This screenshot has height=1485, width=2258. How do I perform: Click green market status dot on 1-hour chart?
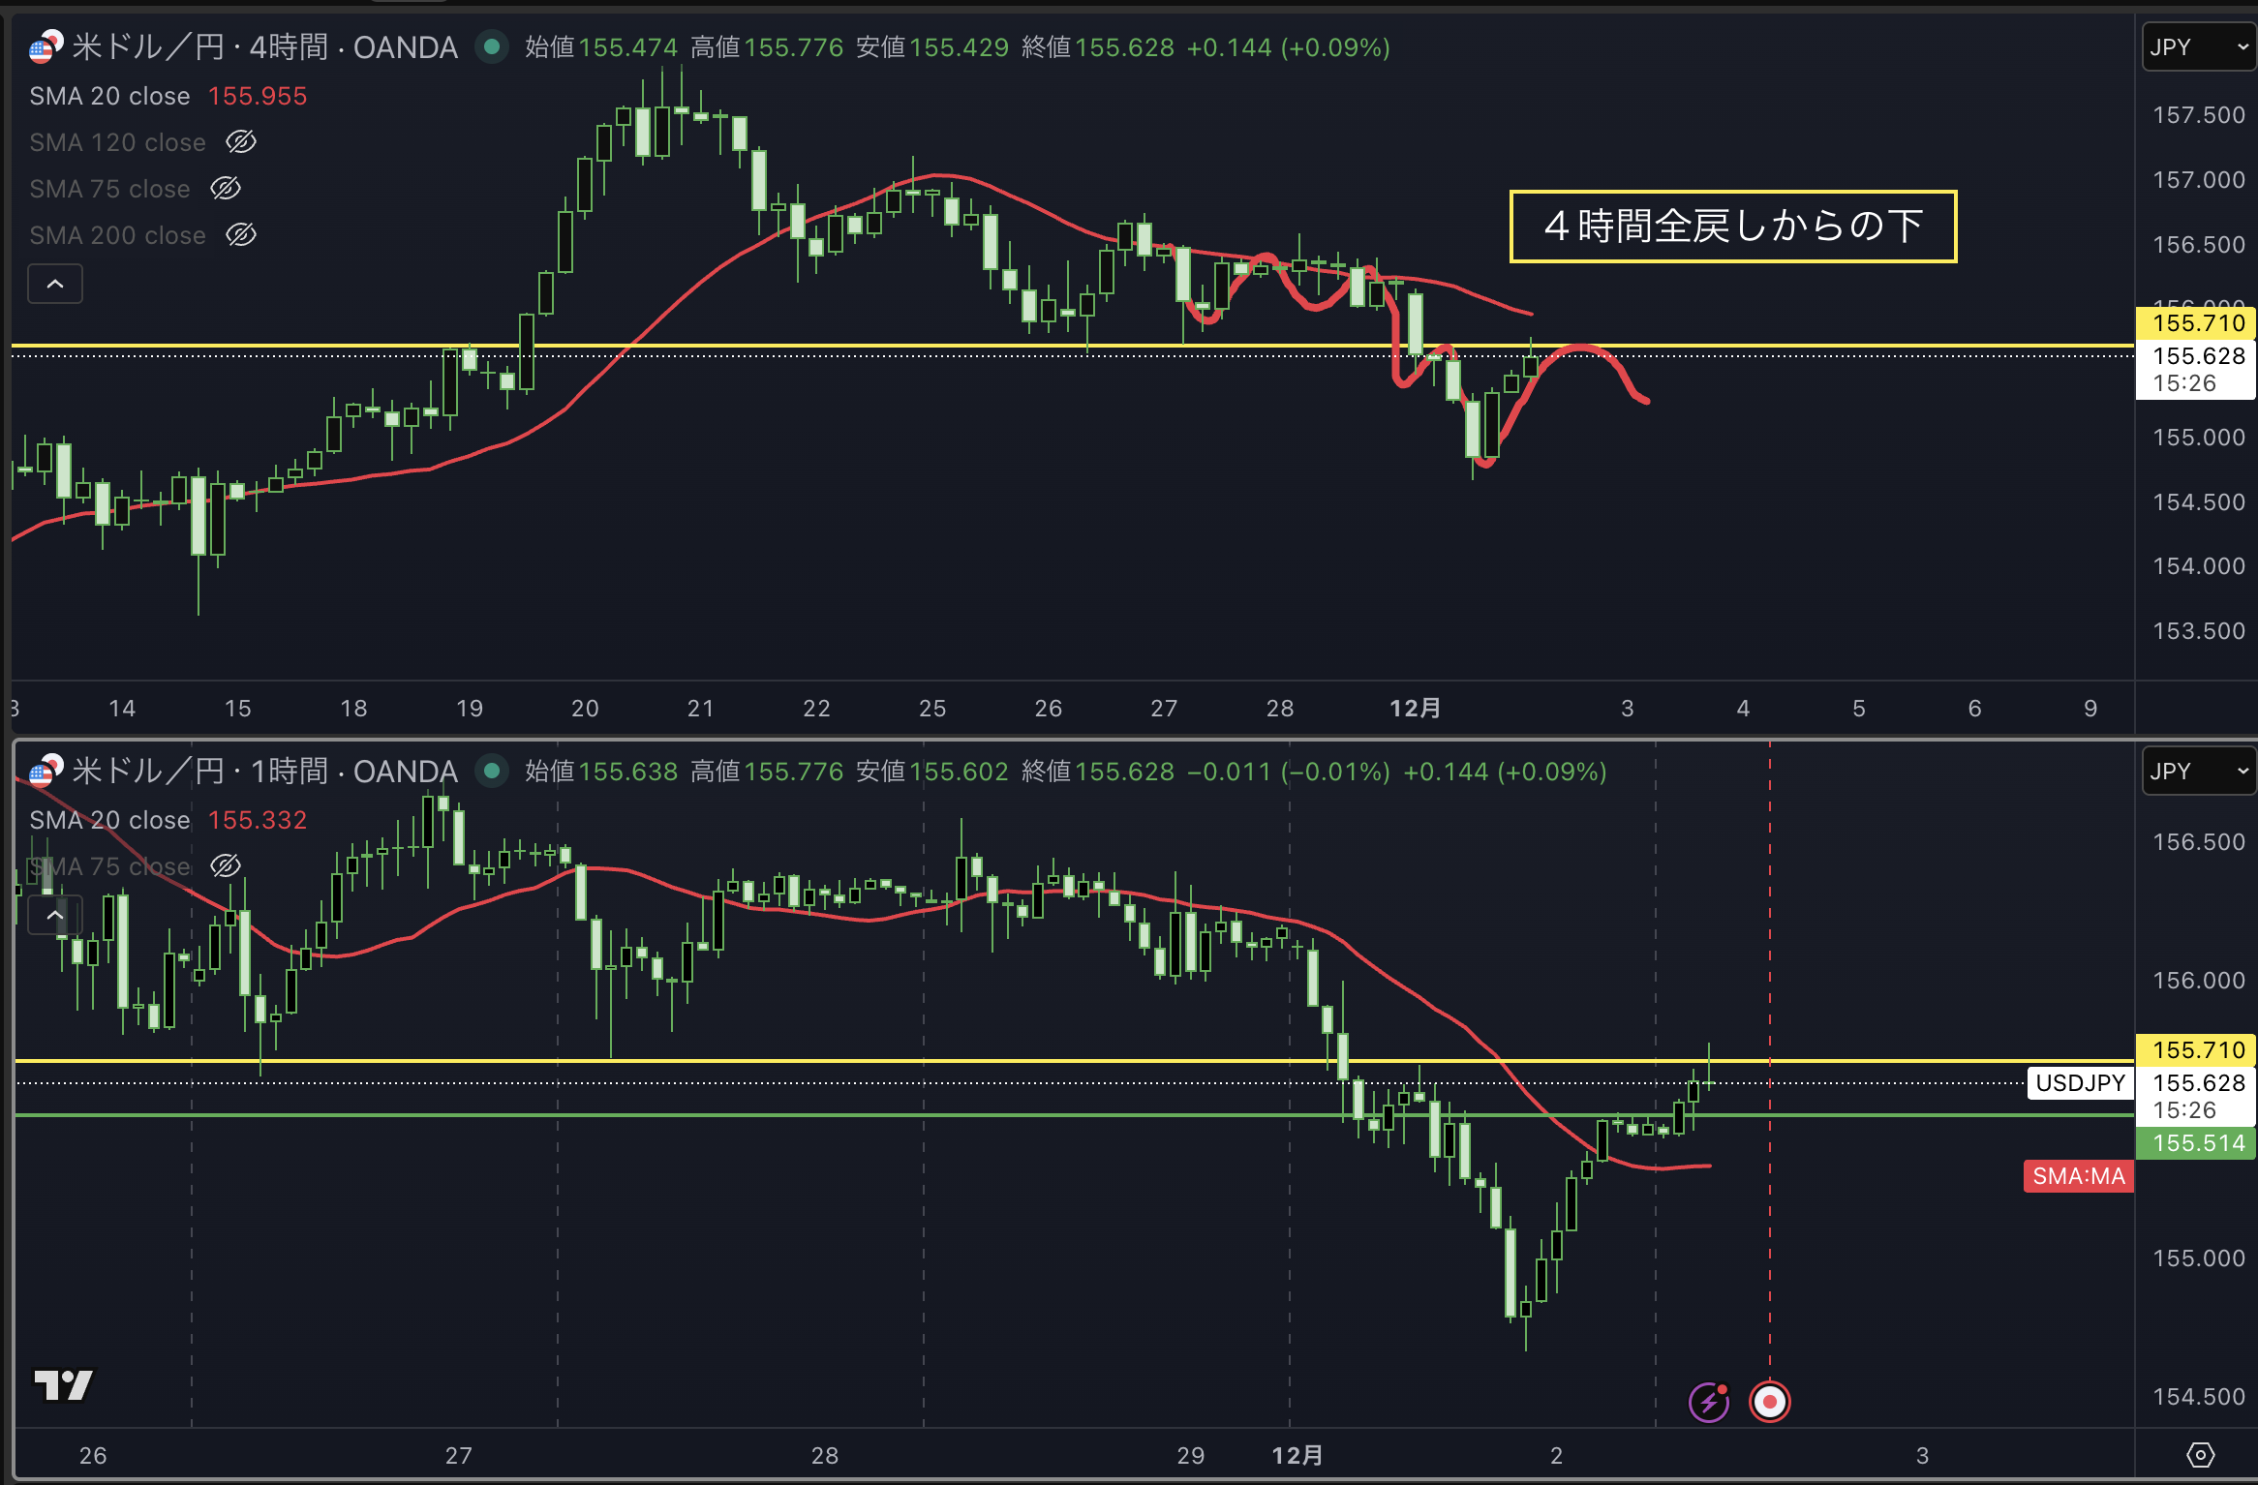tap(492, 771)
